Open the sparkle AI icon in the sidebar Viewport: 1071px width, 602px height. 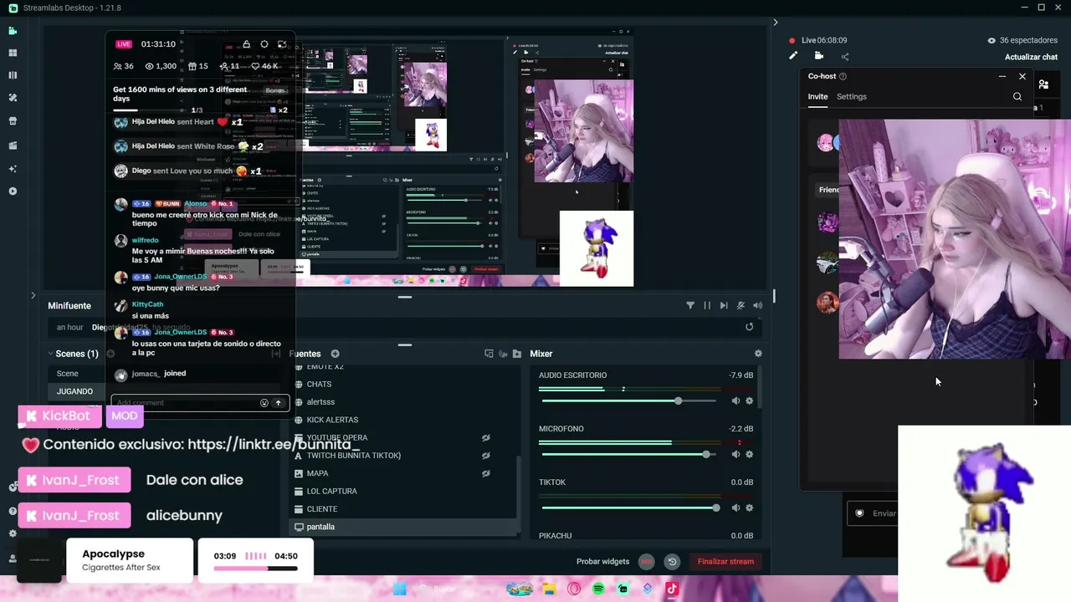click(13, 168)
